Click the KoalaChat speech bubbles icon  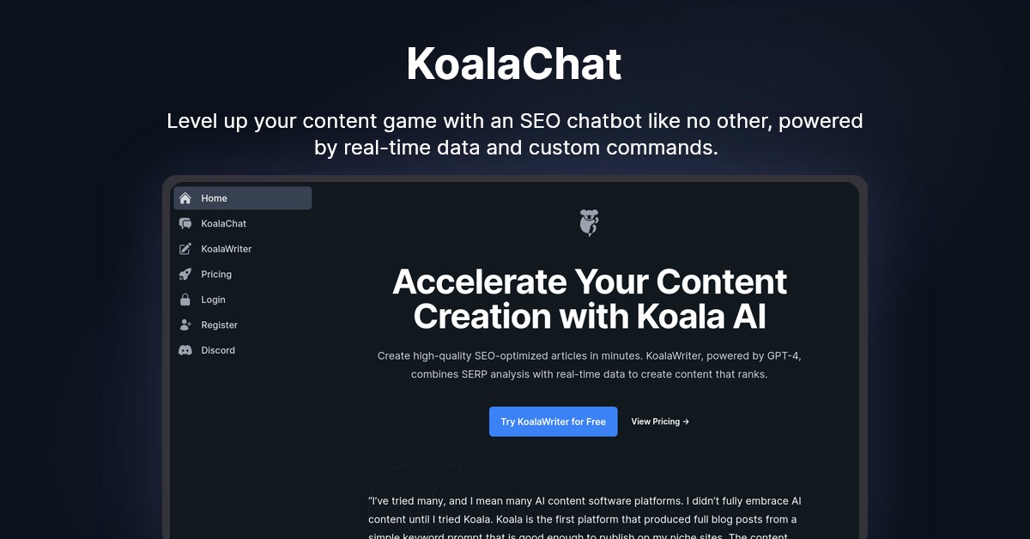coord(185,224)
